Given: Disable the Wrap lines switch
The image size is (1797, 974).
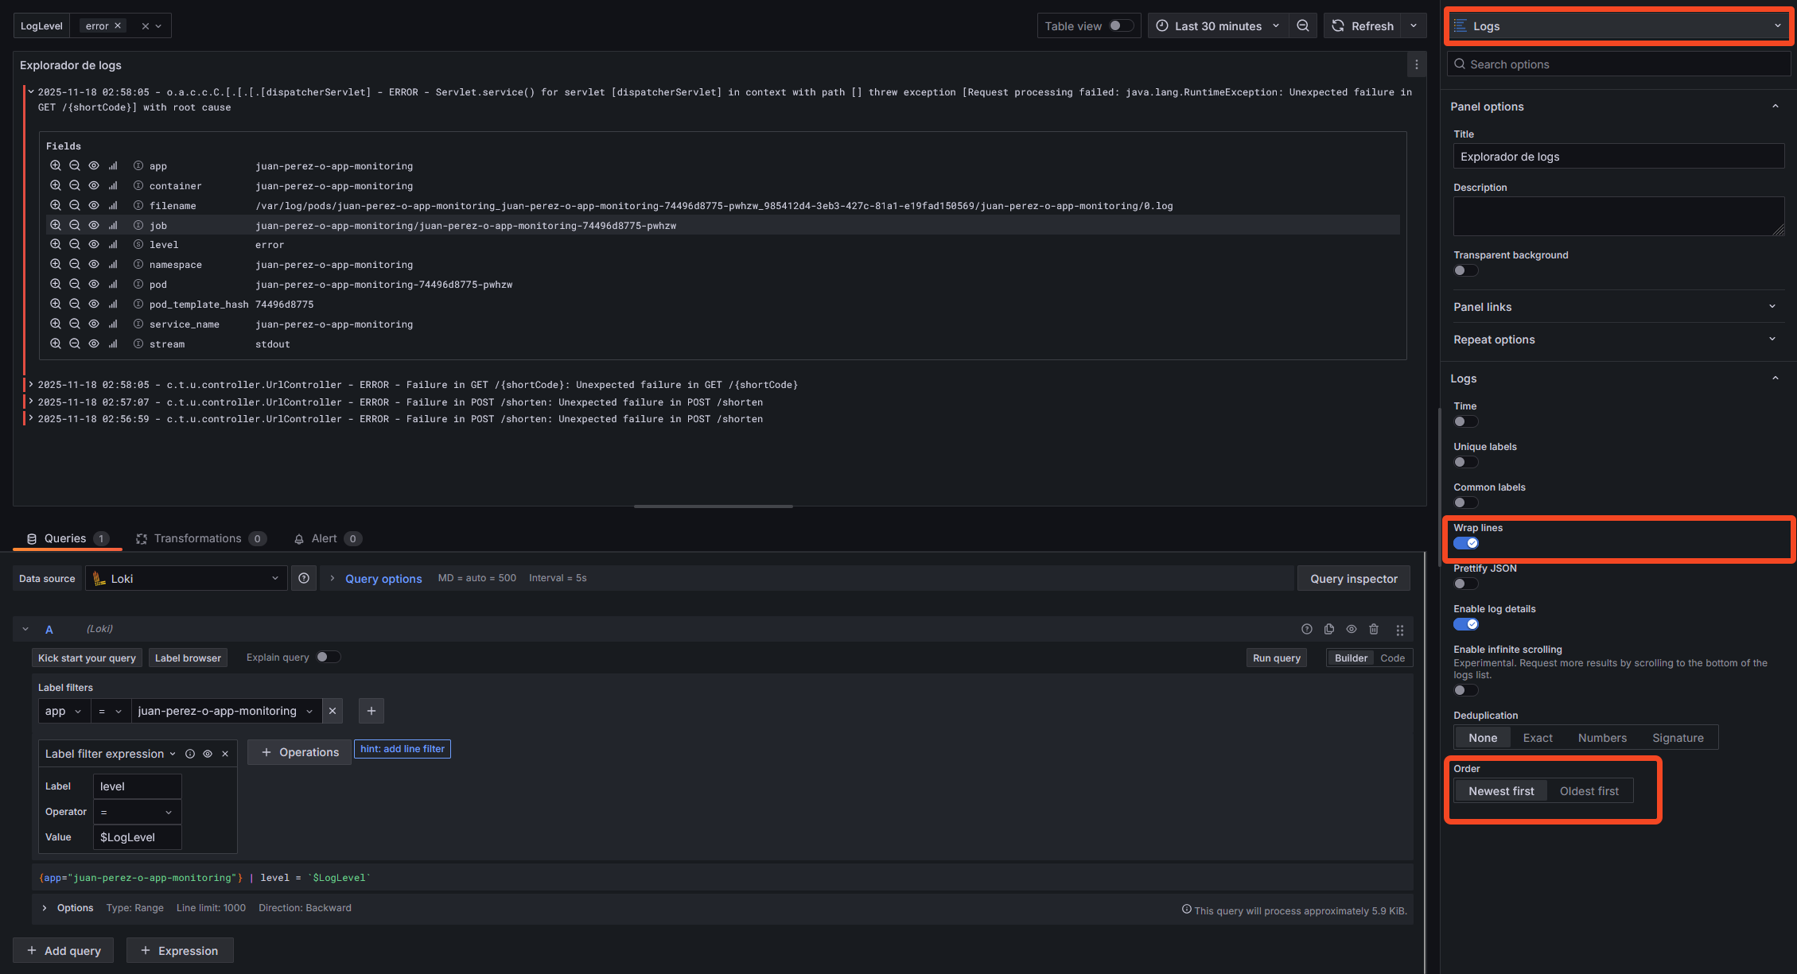Looking at the screenshot, I should coord(1465,543).
